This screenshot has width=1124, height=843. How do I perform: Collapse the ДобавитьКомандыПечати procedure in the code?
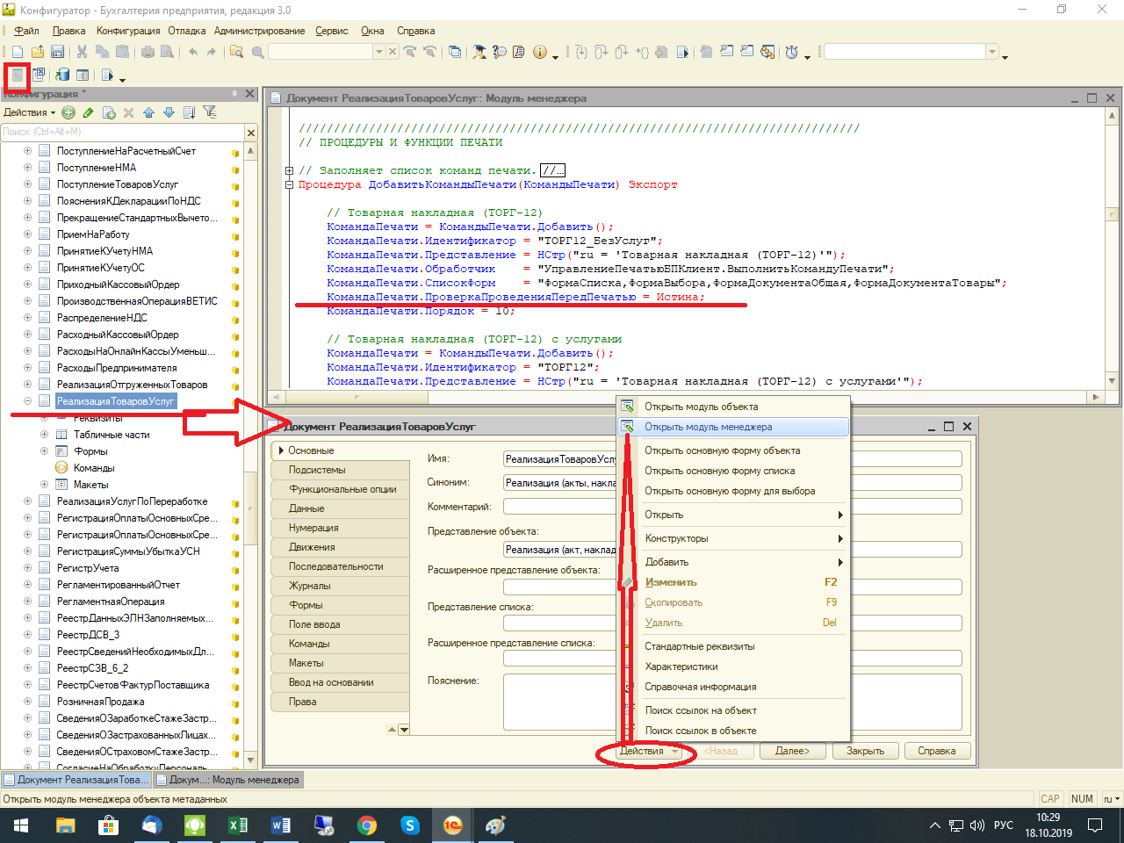click(289, 184)
